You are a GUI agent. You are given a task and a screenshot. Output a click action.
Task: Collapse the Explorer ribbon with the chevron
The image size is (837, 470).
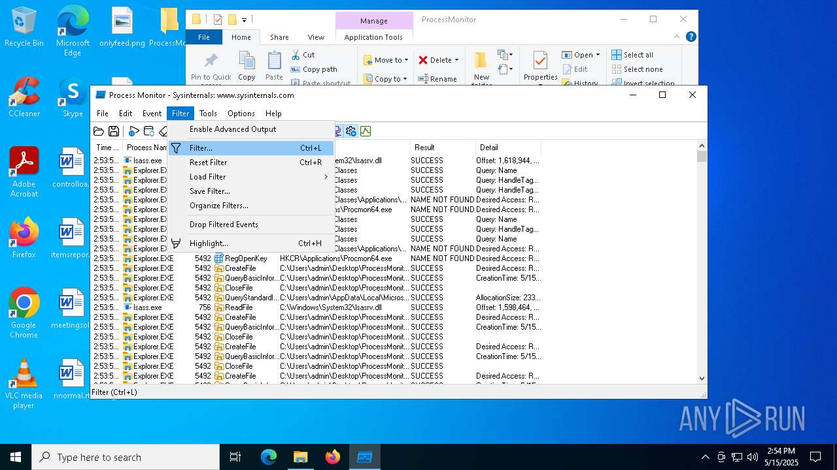(677, 37)
